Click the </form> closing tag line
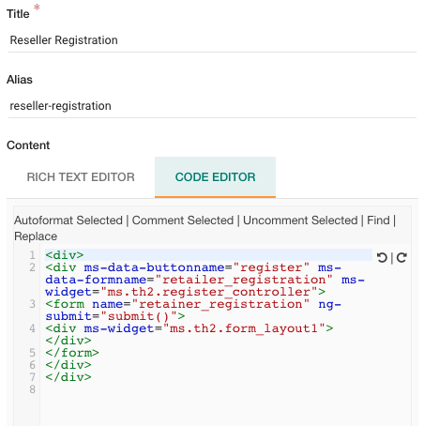 tap(72, 353)
